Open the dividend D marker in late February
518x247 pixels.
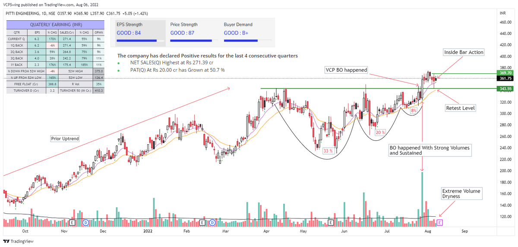click(212, 222)
